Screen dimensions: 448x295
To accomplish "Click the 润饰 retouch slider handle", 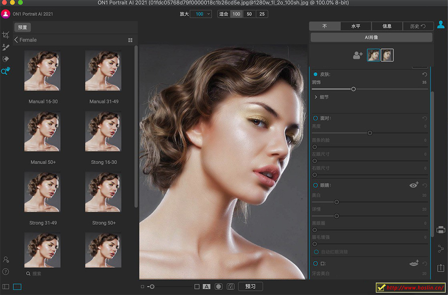I will 353,89.
